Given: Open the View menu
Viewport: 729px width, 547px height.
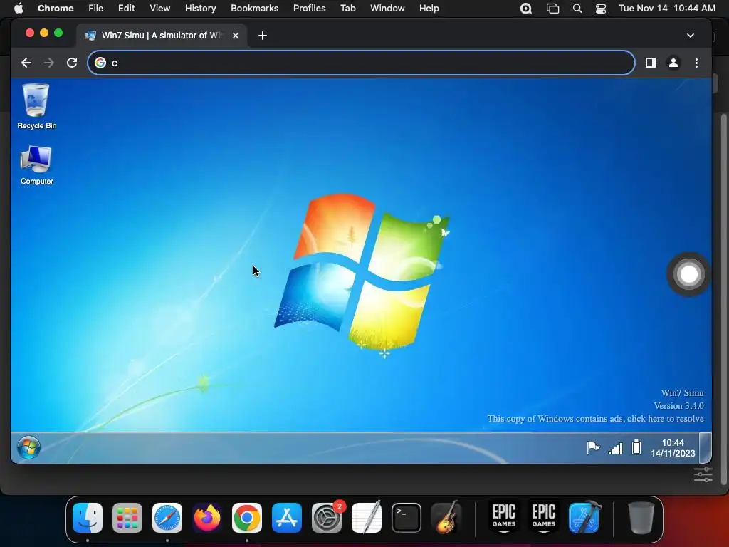Looking at the screenshot, I should click(160, 9).
